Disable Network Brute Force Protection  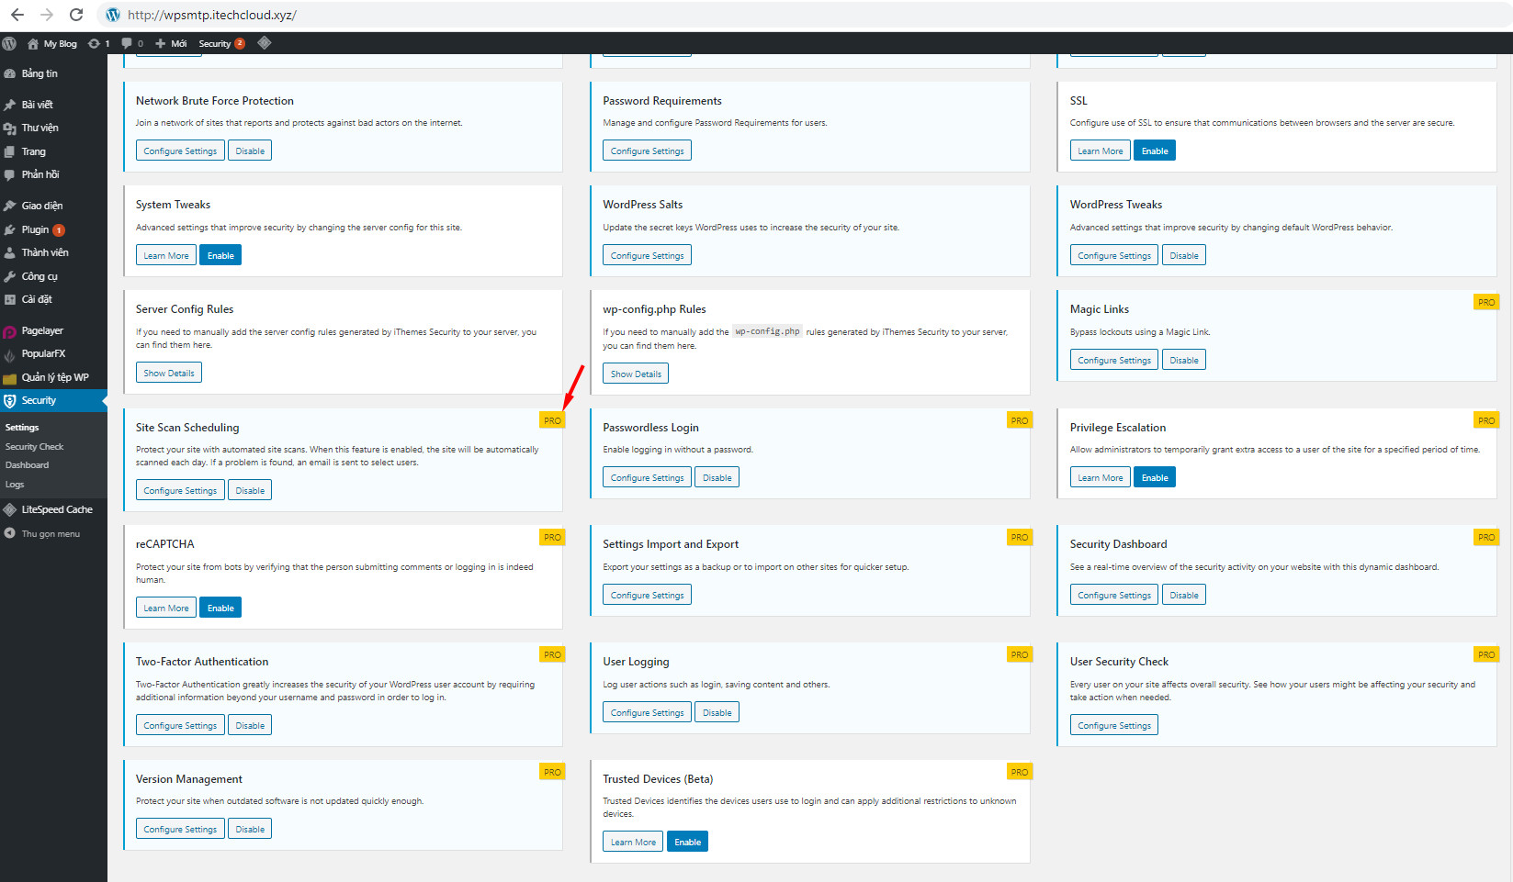250,151
